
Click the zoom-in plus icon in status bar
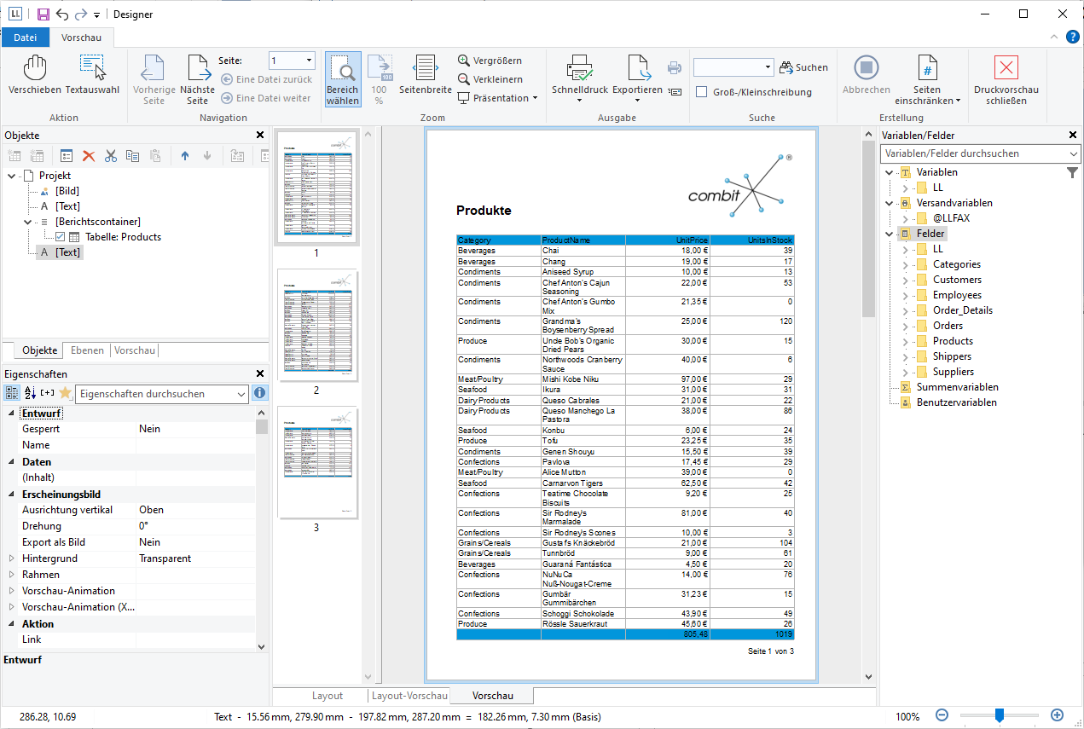[x=1057, y=716]
